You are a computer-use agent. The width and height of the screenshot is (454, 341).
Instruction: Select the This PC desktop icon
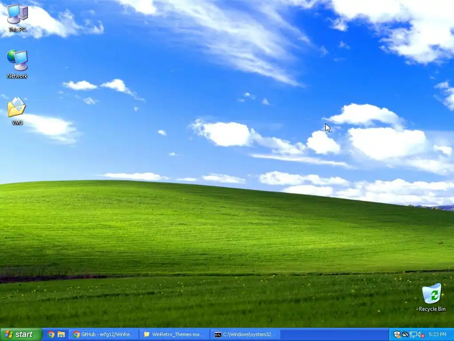pos(17,17)
